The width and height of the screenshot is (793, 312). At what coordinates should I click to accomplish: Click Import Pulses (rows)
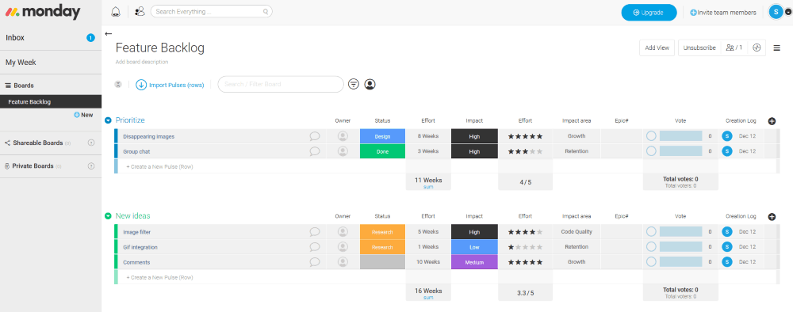pos(170,85)
